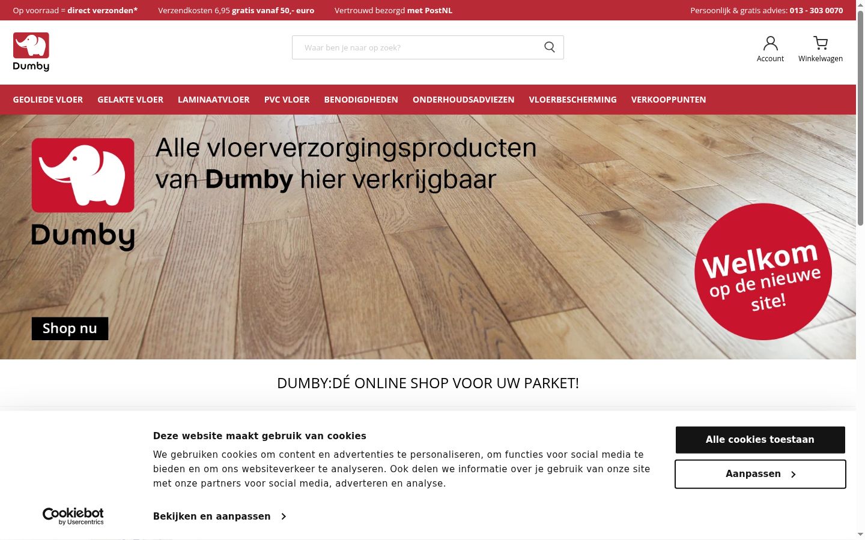Click the Dumby elephant logo in header
This screenshot has width=865, height=540.
pyautogui.click(x=31, y=52)
